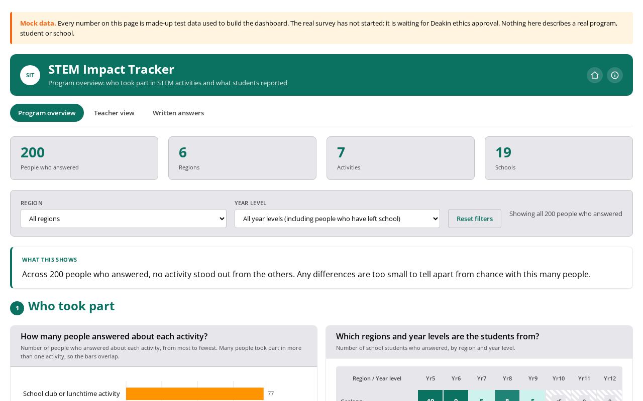Open the Written answers tab
The width and height of the screenshot is (643, 401).
tap(178, 113)
